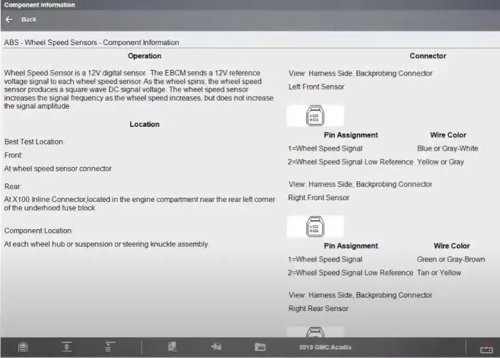Screen dimensions: 500x358
Task: Click the first Pin Assignment column header
Action: [x=351, y=135]
